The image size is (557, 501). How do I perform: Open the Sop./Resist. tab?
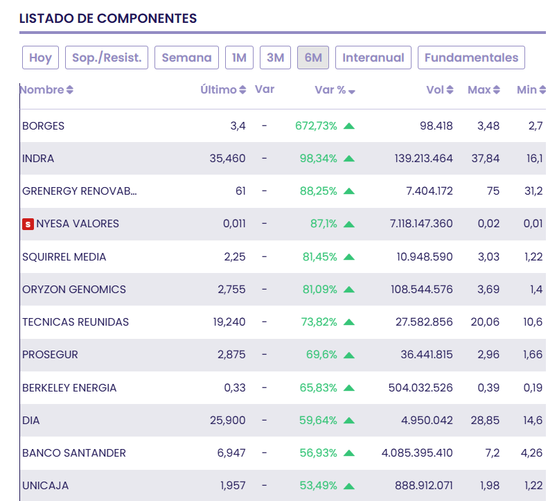107,58
